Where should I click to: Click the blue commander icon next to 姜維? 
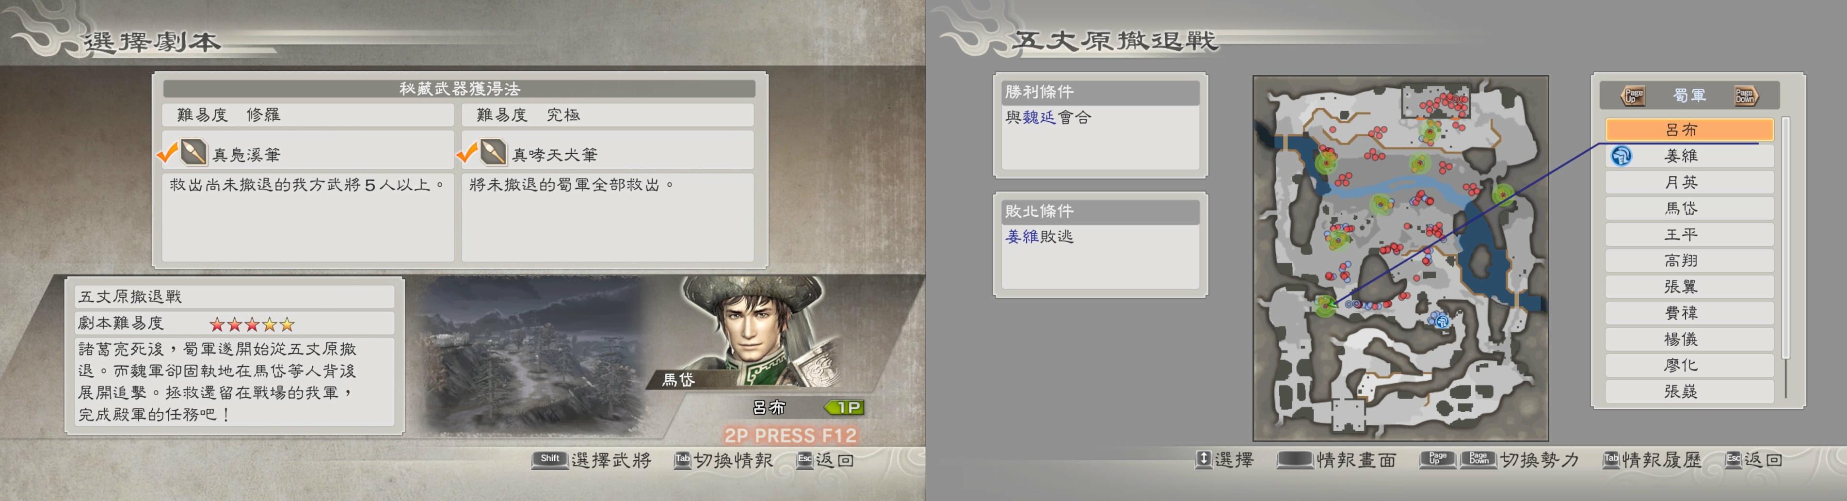pos(1621,156)
